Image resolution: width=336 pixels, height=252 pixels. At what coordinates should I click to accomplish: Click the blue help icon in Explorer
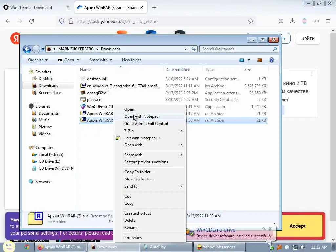[x=271, y=60]
